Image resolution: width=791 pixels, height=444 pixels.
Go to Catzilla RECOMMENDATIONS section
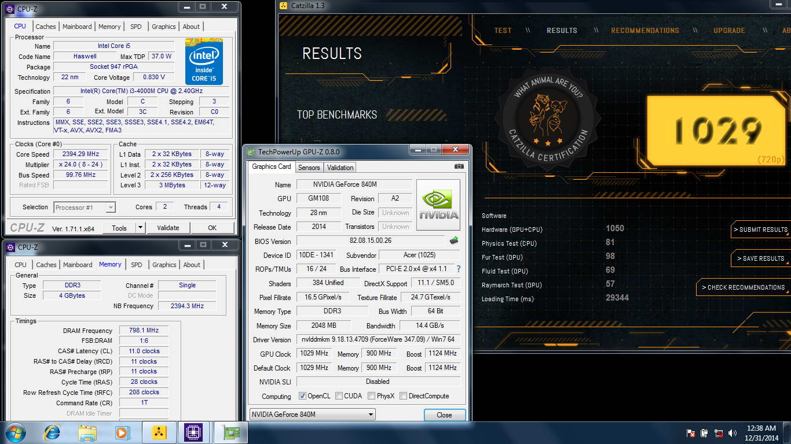point(645,31)
